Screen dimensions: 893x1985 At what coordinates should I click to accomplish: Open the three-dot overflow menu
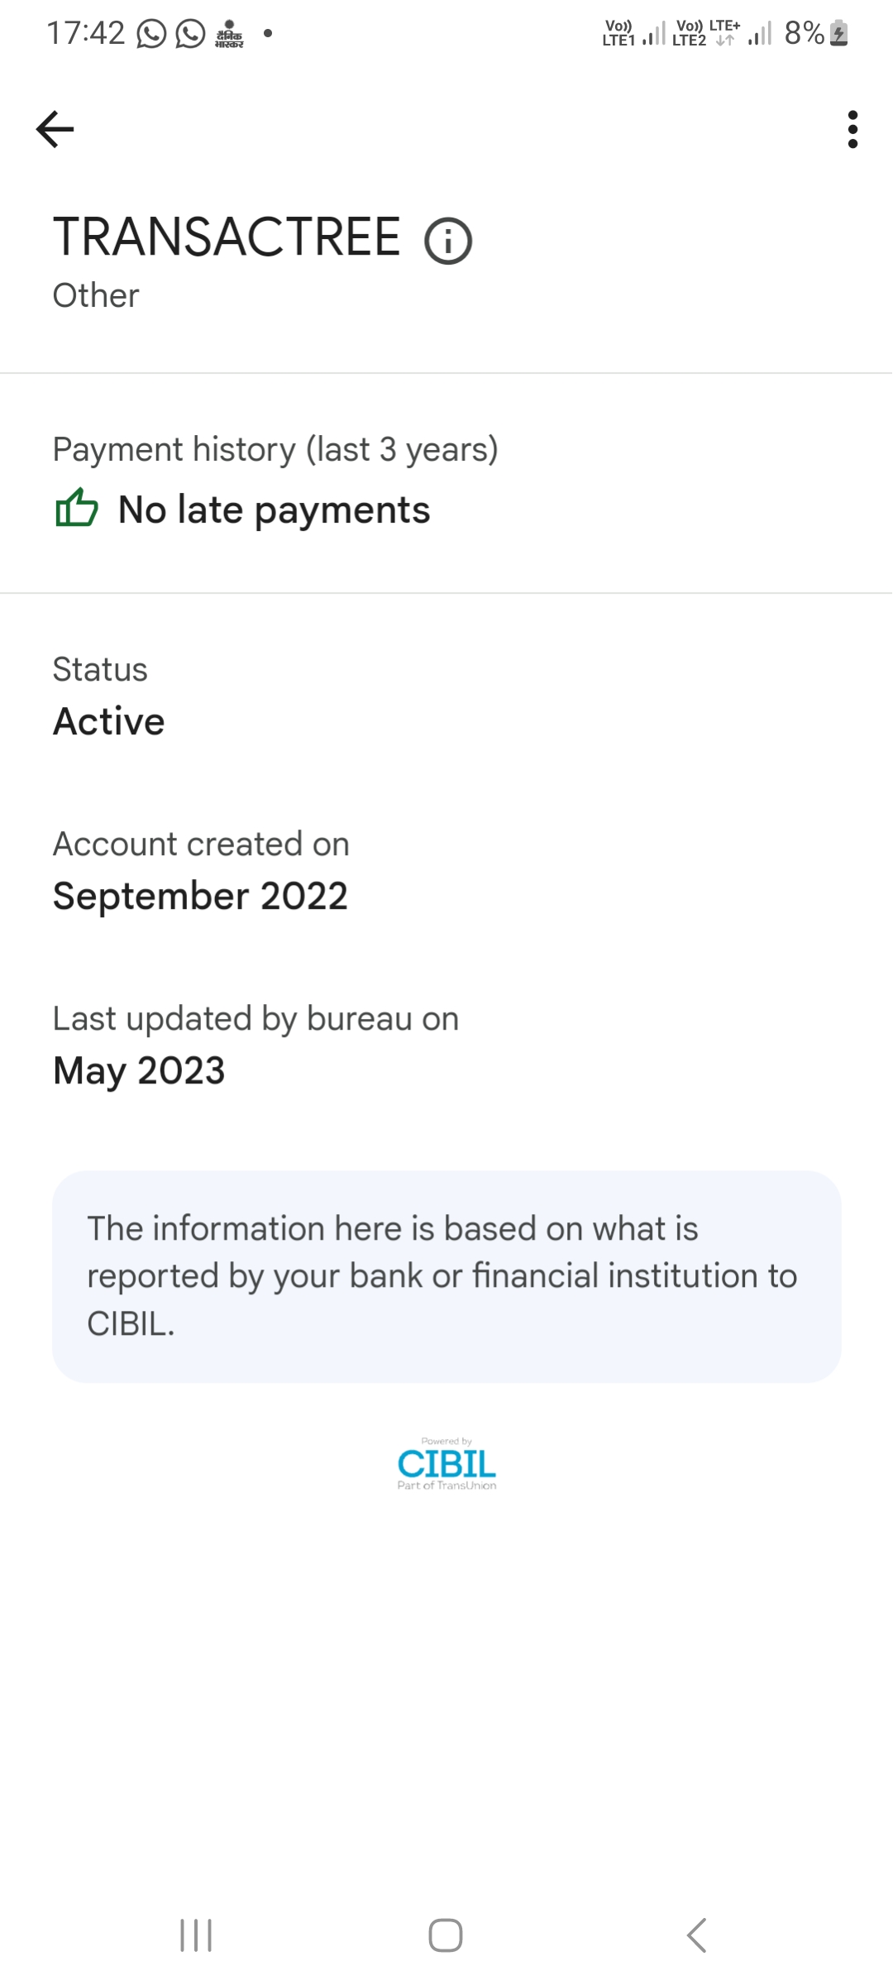click(852, 129)
